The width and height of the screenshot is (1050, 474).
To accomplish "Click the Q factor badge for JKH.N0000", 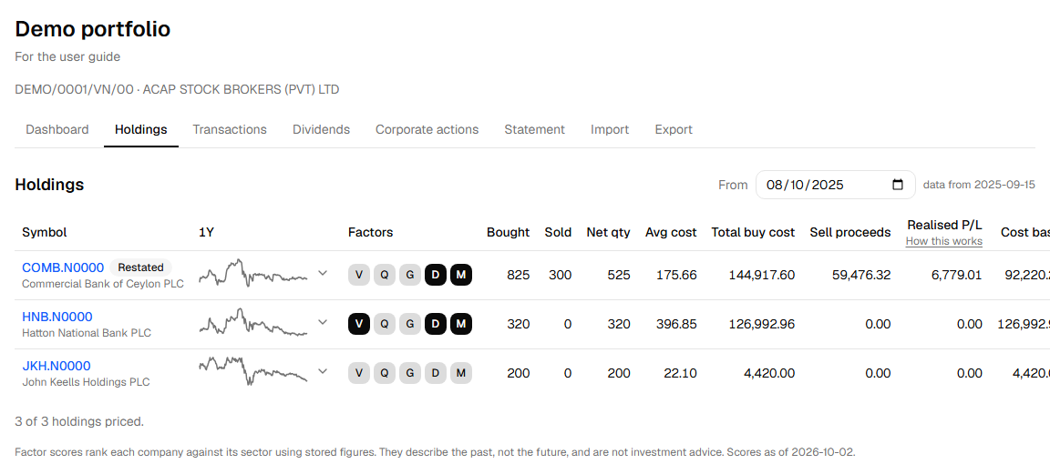I will point(385,373).
